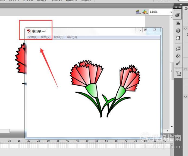Open the Transform panel icon

pos(178,38)
